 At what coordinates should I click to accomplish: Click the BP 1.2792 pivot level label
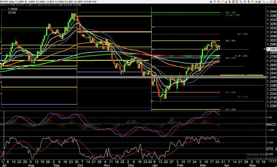[x=243, y=56]
